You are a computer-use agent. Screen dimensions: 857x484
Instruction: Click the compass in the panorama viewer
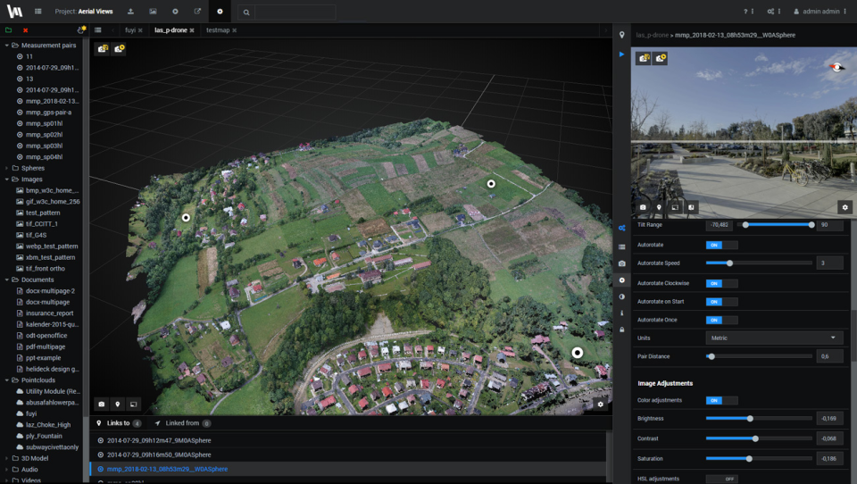click(x=836, y=67)
